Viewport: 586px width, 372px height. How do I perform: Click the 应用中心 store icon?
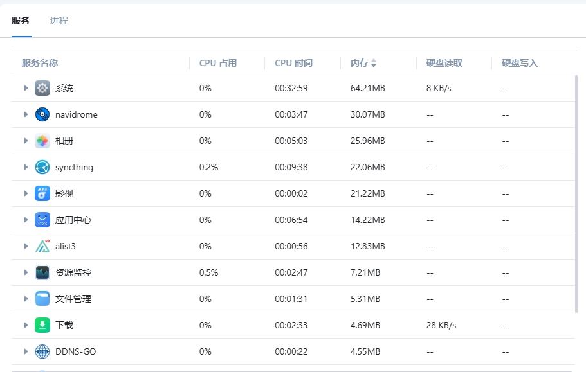coord(42,220)
